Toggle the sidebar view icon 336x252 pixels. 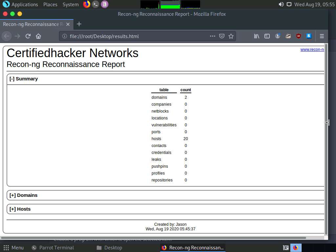click(x=267, y=36)
